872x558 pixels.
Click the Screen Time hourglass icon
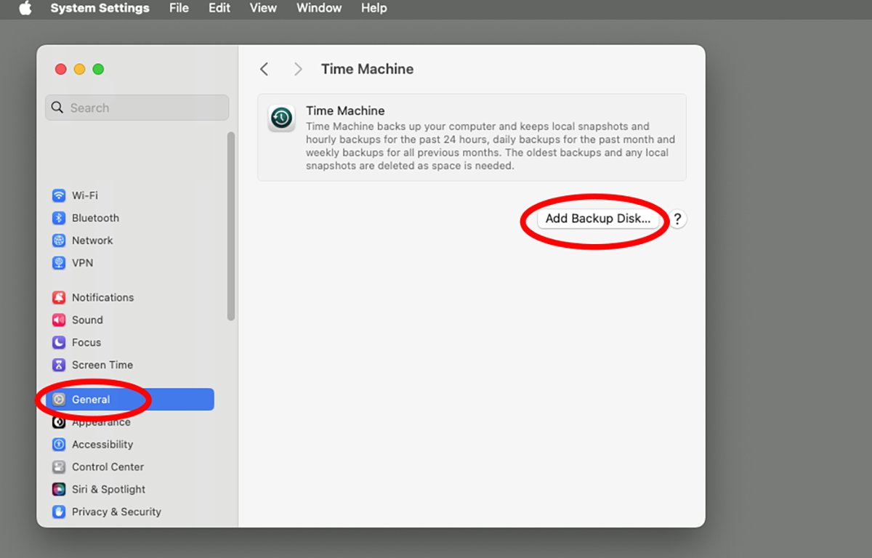point(59,365)
